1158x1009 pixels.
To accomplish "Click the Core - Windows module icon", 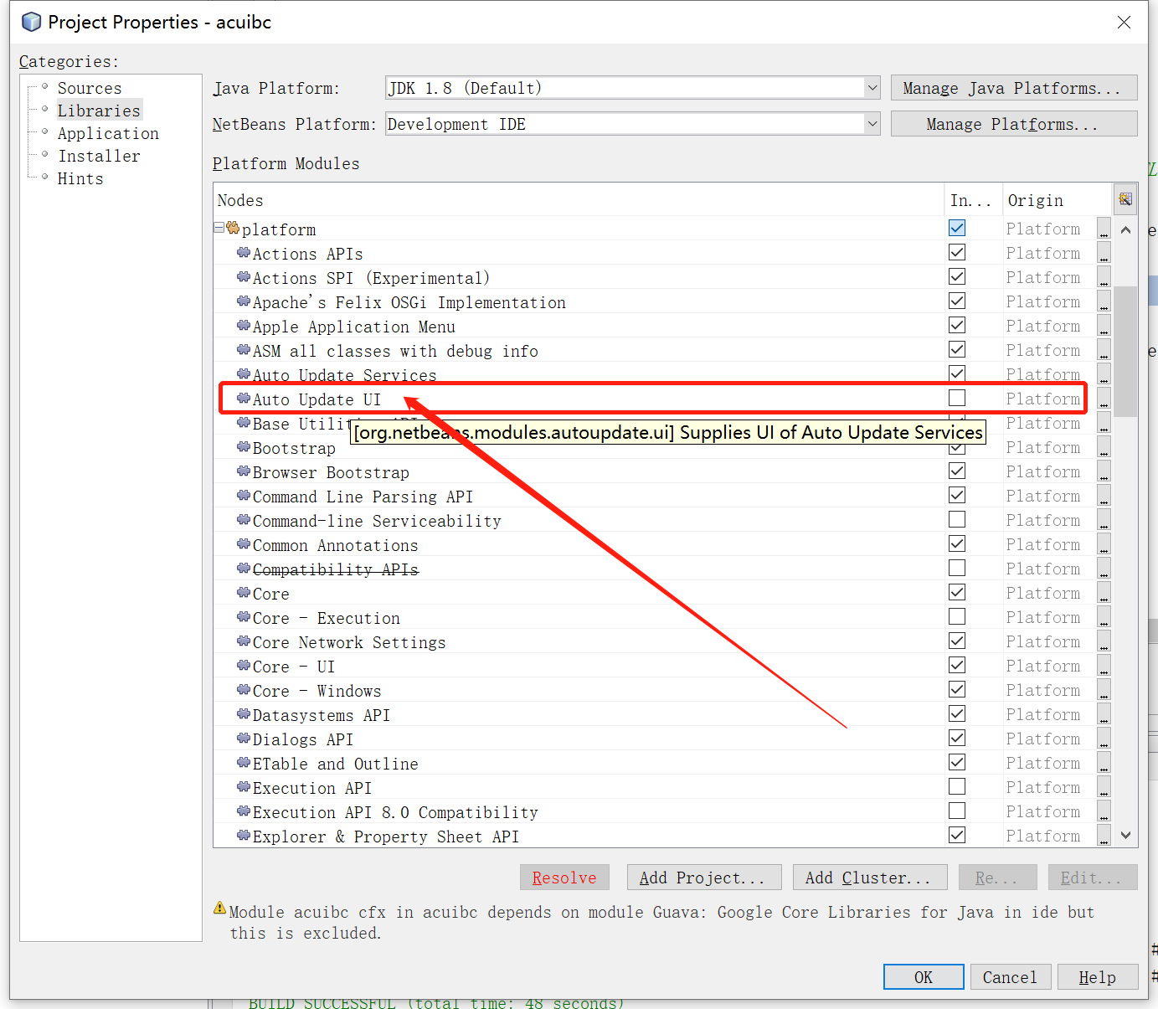I will click(x=244, y=690).
